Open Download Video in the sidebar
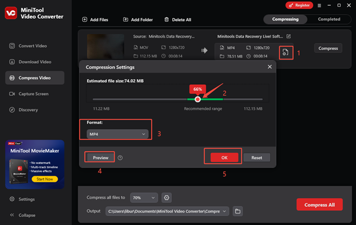356x225 pixels. coord(34,62)
